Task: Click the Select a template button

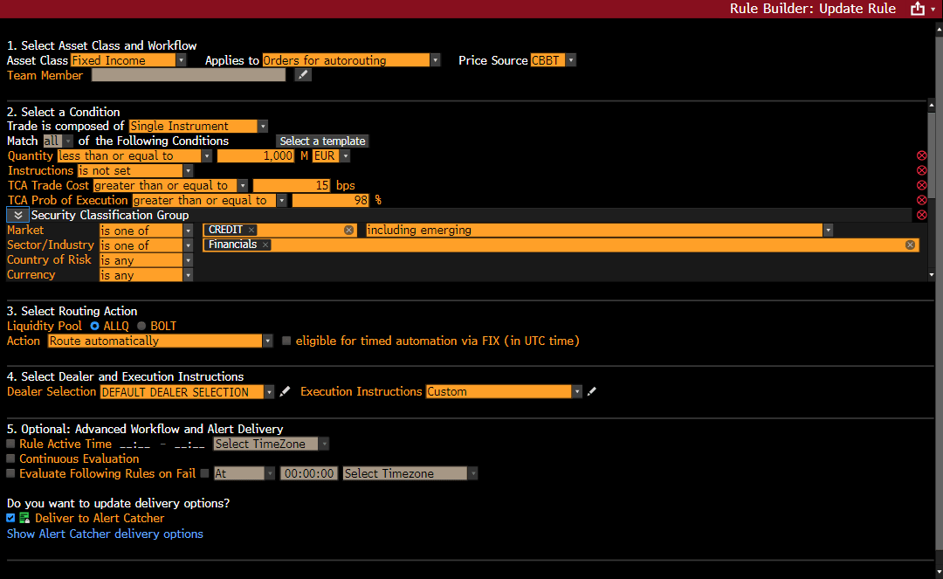Action: point(322,141)
